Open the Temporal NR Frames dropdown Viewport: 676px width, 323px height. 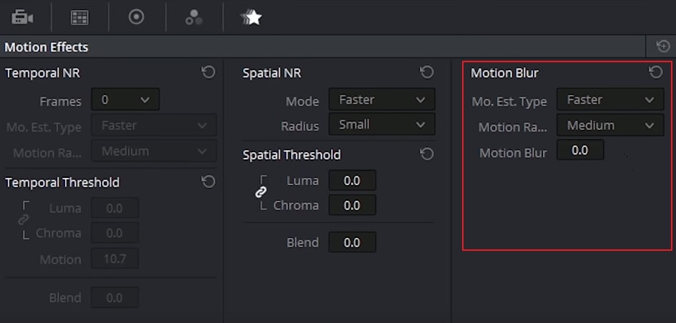point(126,100)
